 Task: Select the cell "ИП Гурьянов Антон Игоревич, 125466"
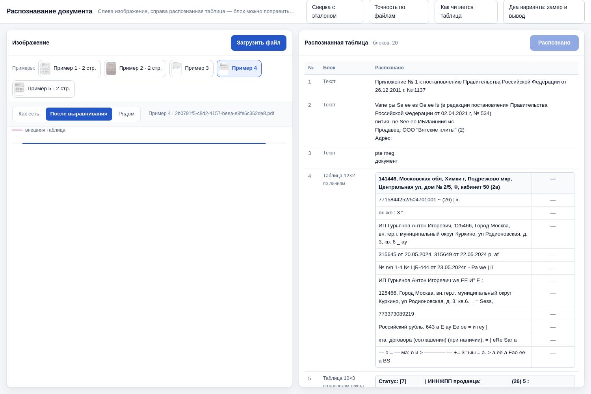(453, 234)
